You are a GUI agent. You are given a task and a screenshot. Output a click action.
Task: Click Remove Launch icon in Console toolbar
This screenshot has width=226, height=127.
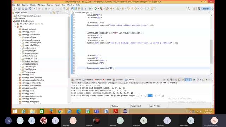click(x=168, y=80)
